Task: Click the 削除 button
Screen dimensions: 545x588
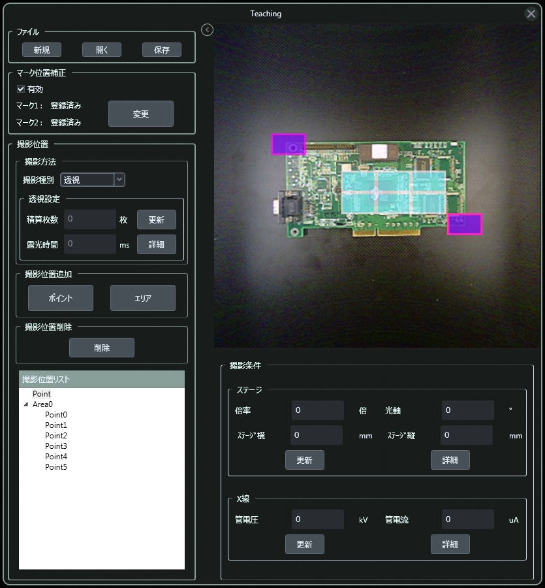Action: [102, 348]
